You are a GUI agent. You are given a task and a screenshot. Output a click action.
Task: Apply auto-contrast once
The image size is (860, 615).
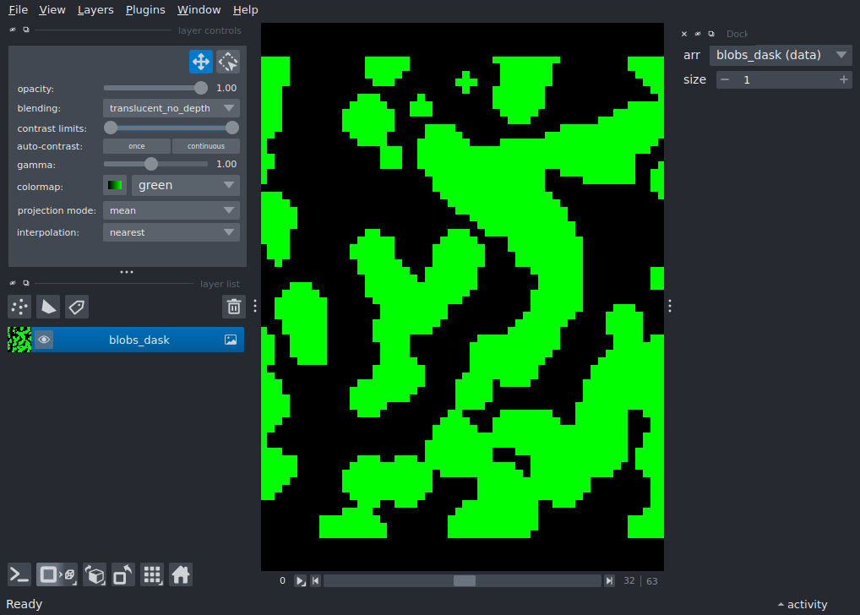coord(136,145)
